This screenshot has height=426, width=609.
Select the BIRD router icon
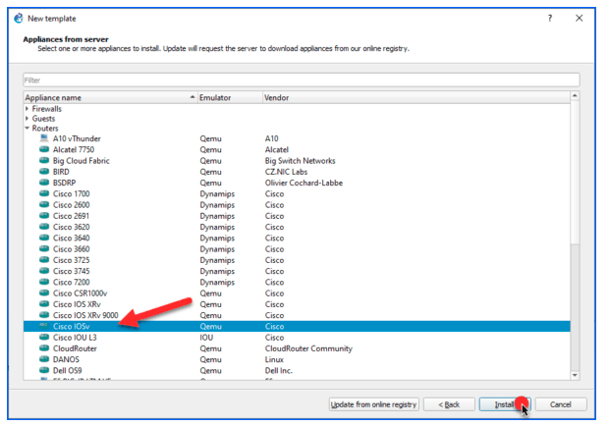coord(44,172)
